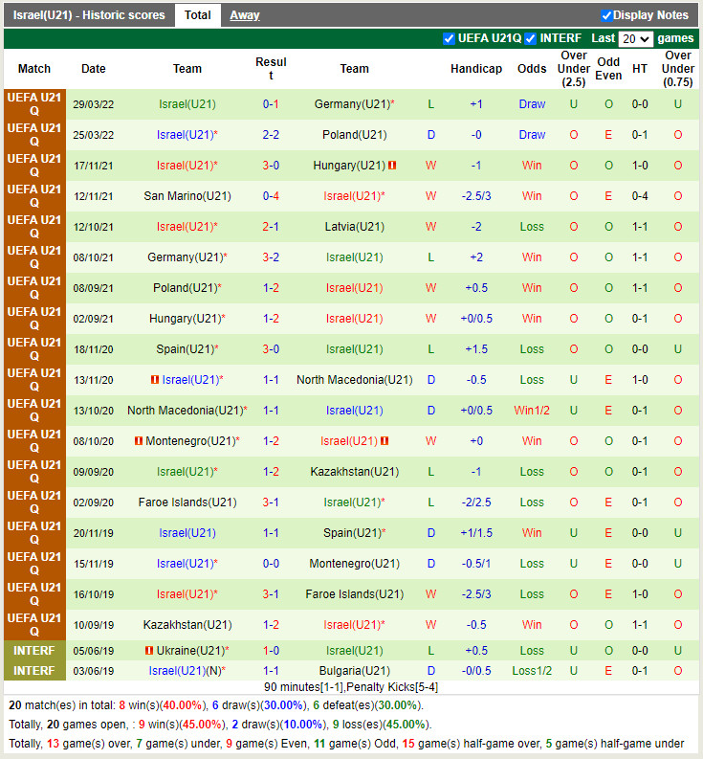The image size is (703, 759).
Task: Click the Over Under (2.5) column header
Action: (x=574, y=69)
